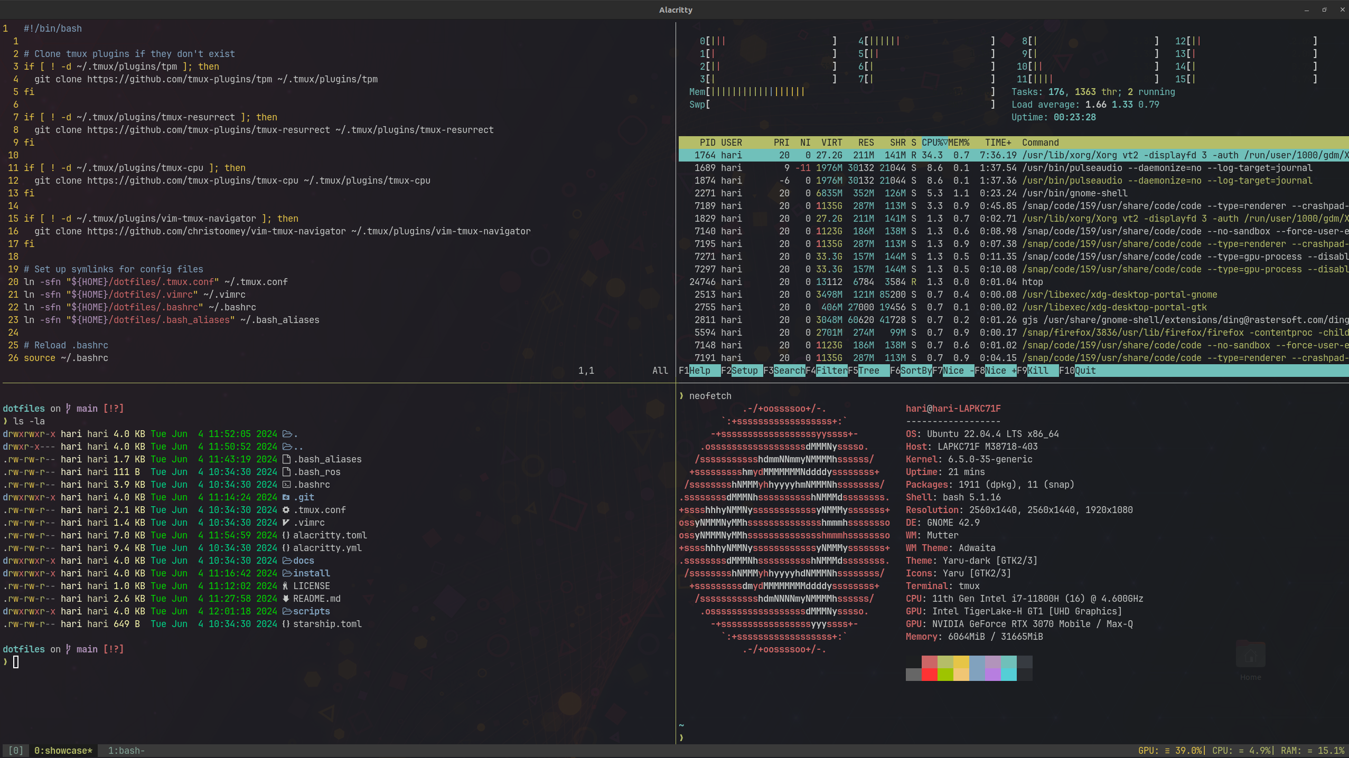Click the vim-tmux-navigator git clone line

[283, 231]
